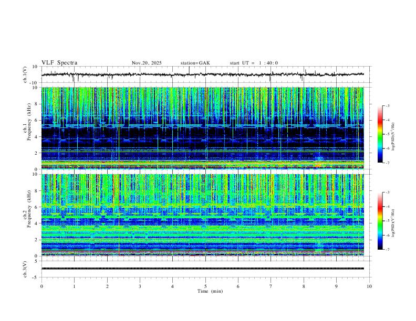The width and height of the screenshot is (416, 321).
Task: Click the time axis tick label '1'
Action: pyautogui.click(x=74, y=286)
